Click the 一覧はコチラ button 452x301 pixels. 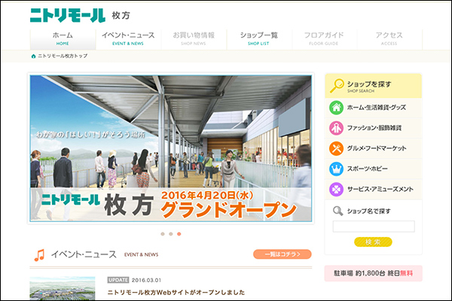coord(282,254)
